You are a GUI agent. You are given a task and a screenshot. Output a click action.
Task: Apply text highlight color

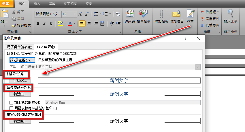point(60,24)
